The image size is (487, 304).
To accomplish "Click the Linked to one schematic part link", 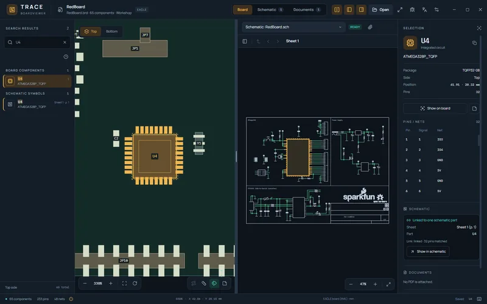I will pos(435,220).
